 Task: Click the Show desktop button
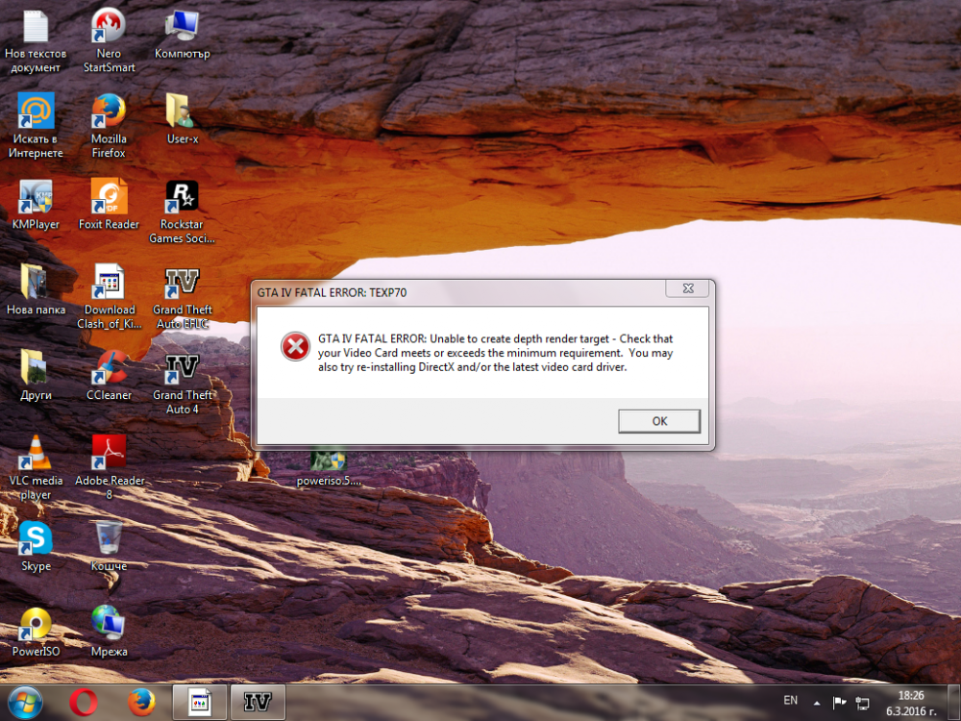(x=955, y=703)
